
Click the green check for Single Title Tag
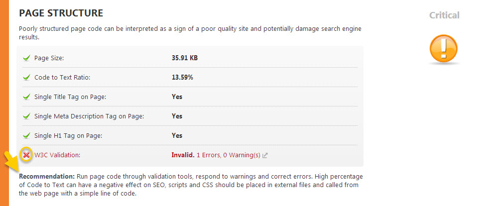26,97
